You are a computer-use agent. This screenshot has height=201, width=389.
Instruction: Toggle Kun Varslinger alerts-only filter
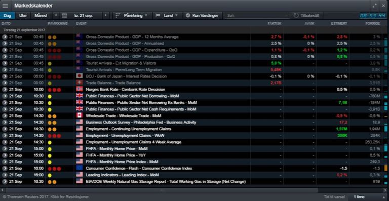pos(202,16)
